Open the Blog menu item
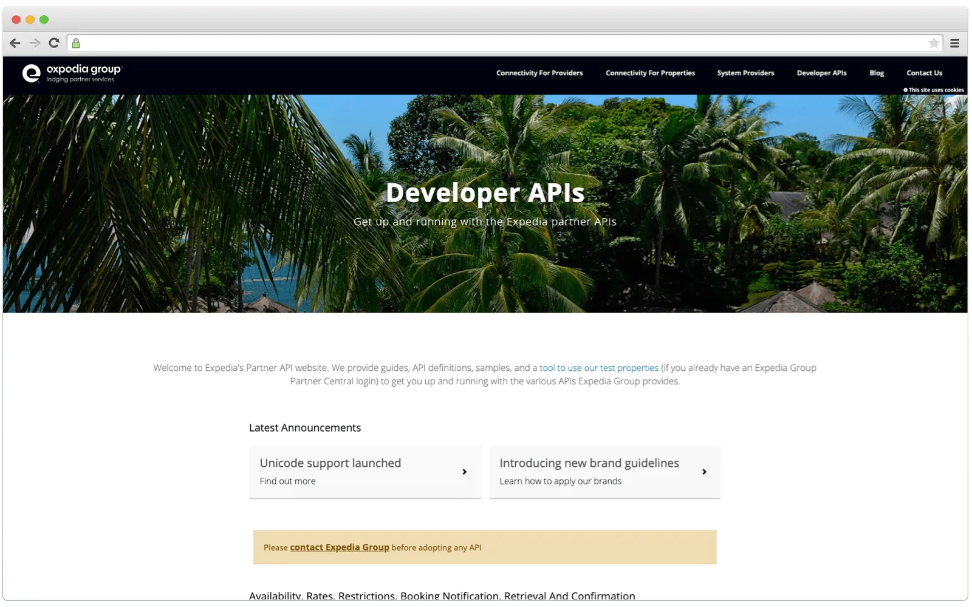 [x=876, y=73]
